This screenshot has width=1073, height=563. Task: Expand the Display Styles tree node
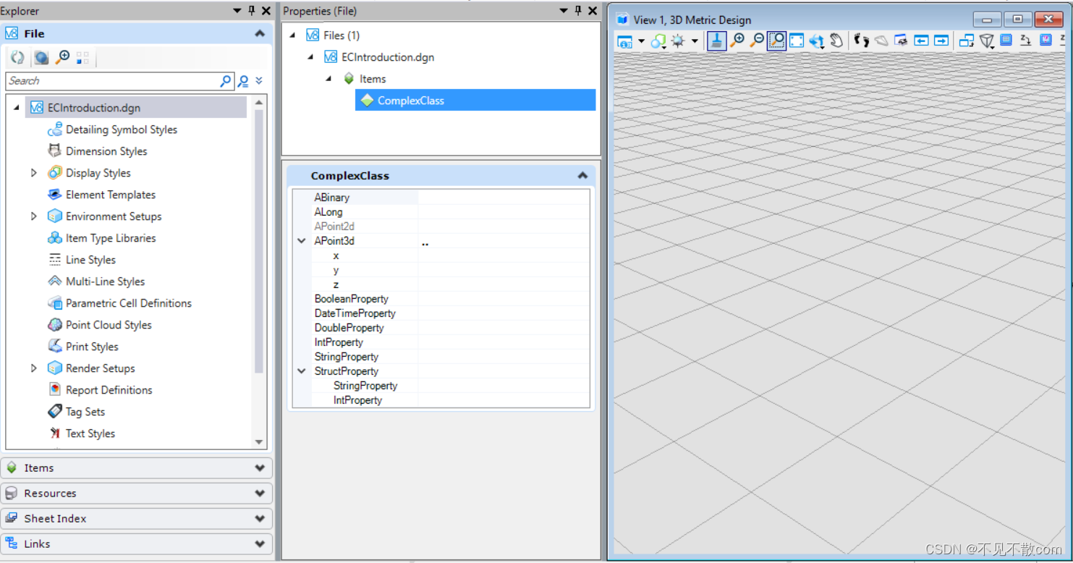point(34,173)
